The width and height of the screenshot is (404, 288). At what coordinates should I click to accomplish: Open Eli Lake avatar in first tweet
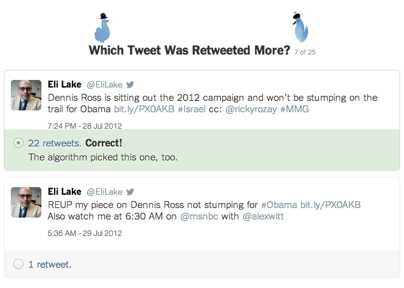click(x=26, y=95)
